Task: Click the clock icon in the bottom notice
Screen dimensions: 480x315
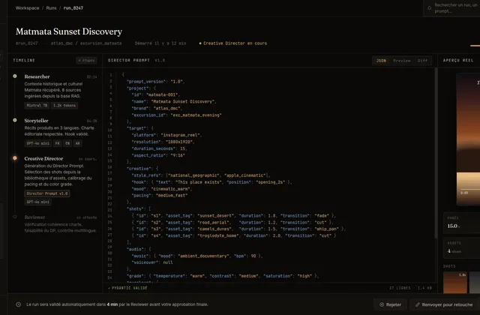Action: point(18,304)
